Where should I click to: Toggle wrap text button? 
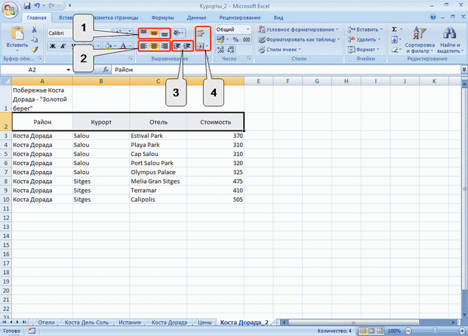point(201,33)
